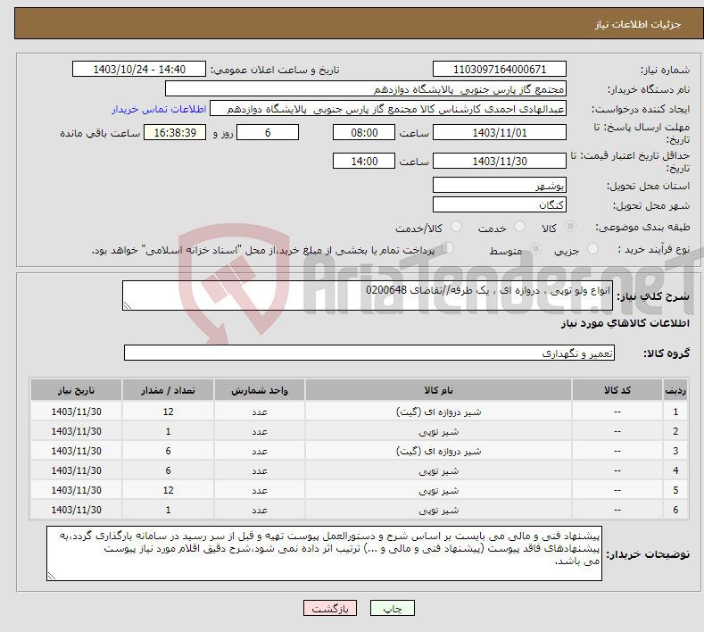Click row 3 item شیر دروازه ای (گیت)

pos(438,451)
